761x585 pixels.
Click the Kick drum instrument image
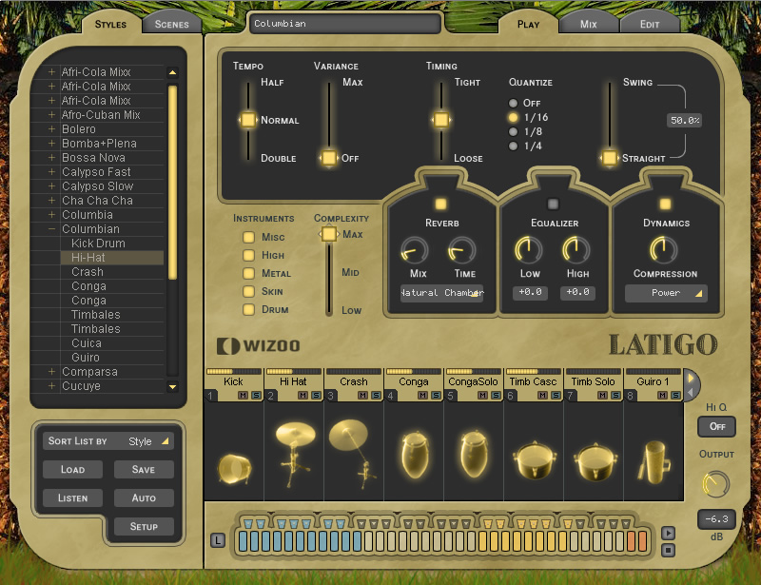point(234,469)
